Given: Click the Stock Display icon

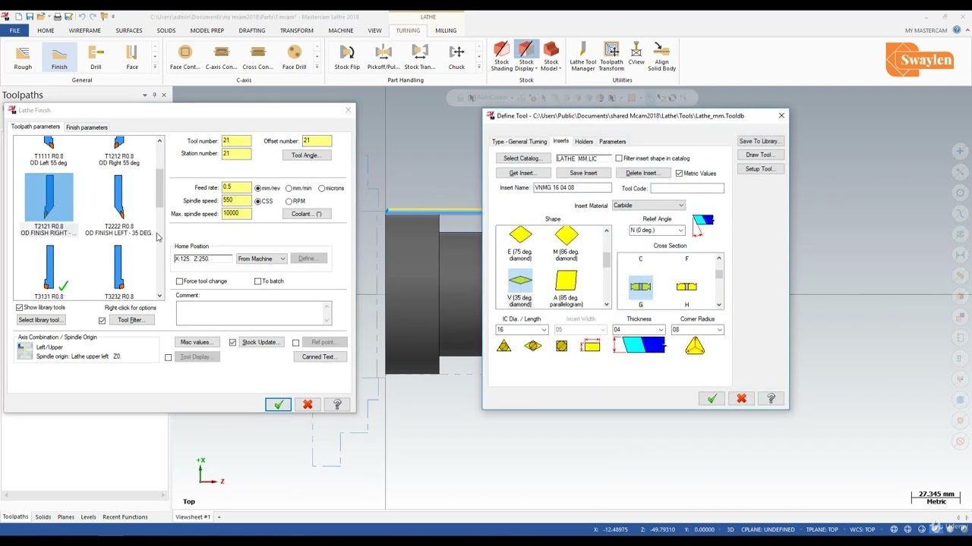Looking at the screenshot, I should [526, 57].
